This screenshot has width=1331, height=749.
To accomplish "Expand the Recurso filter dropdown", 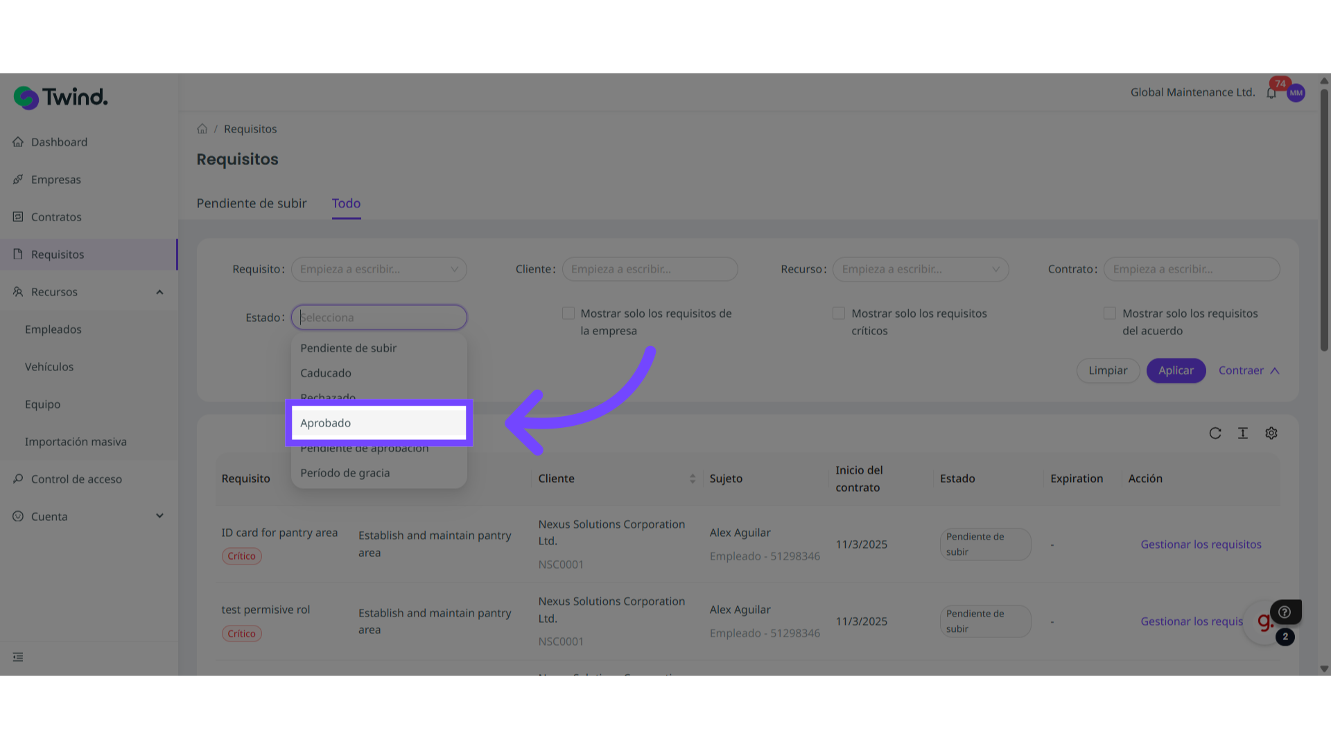I will [x=920, y=269].
